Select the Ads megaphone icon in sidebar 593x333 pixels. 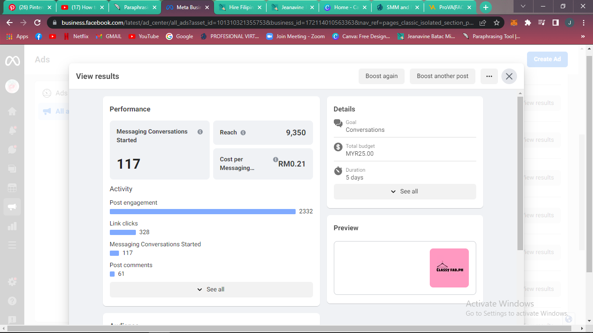pos(12,207)
